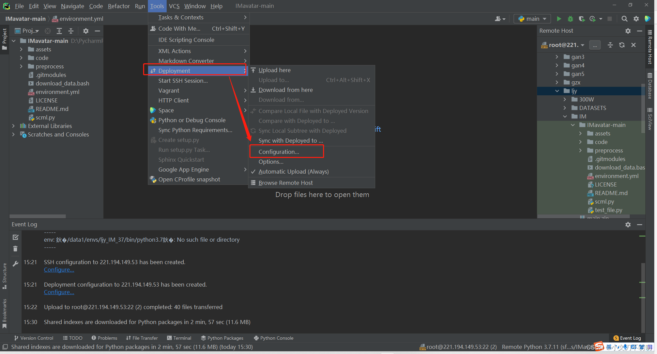Open Event Log panel gear options
This screenshot has width=657, height=354.
click(x=628, y=225)
